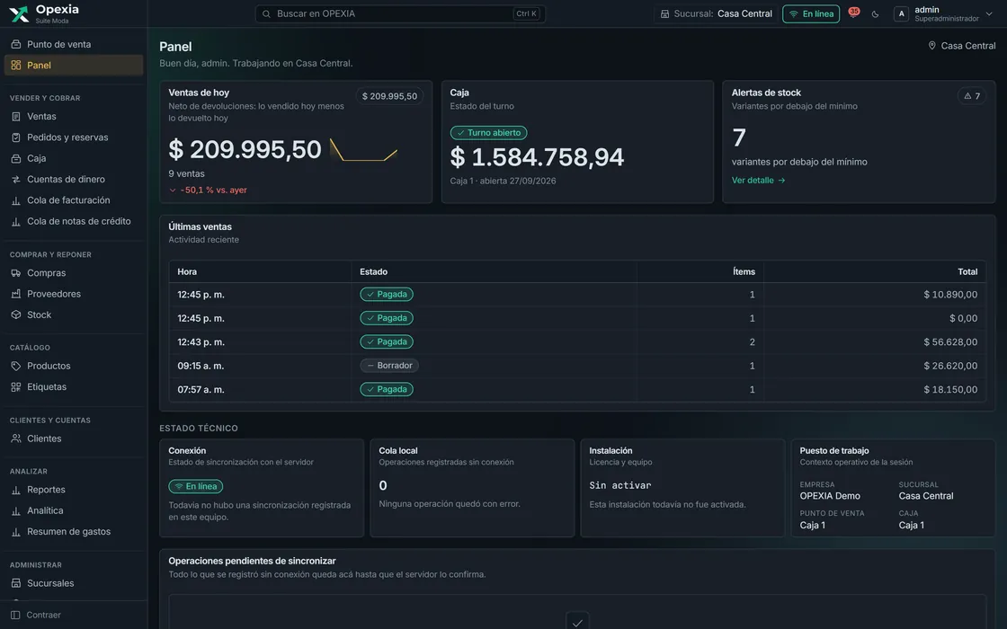Click the $ 56.628,00 total cell
1007x629 pixels.
tap(950, 342)
